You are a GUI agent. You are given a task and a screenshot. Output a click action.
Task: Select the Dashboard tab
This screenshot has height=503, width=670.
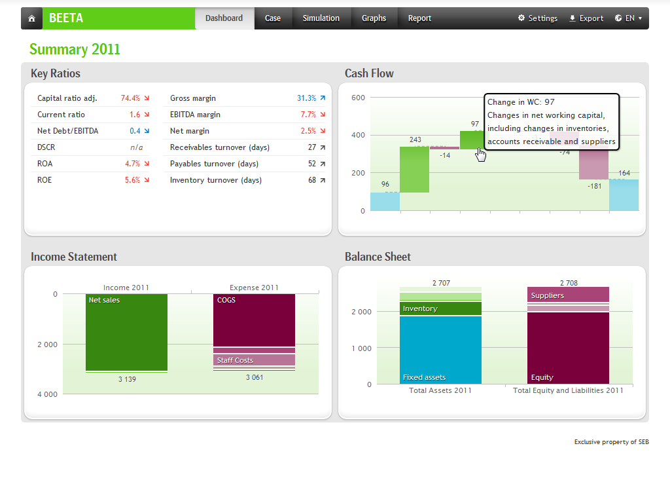(x=224, y=18)
